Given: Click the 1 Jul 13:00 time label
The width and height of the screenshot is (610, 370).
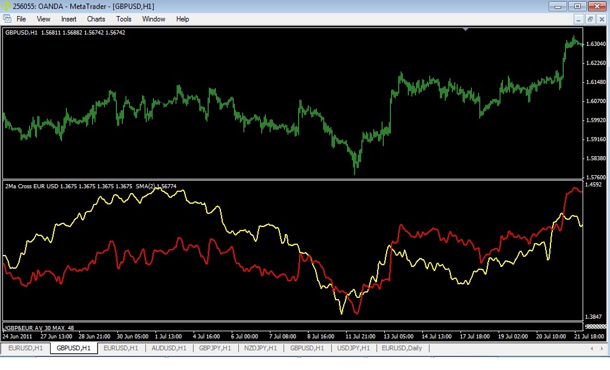Looking at the screenshot, I should pyautogui.click(x=168, y=337).
